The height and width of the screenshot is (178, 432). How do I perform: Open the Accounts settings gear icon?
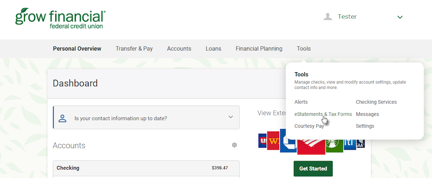click(x=235, y=145)
